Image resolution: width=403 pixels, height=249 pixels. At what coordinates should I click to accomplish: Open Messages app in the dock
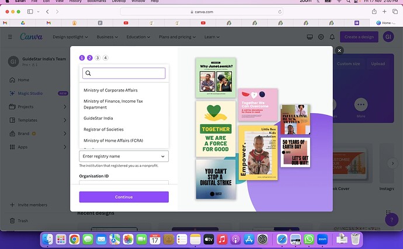(x=88, y=240)
